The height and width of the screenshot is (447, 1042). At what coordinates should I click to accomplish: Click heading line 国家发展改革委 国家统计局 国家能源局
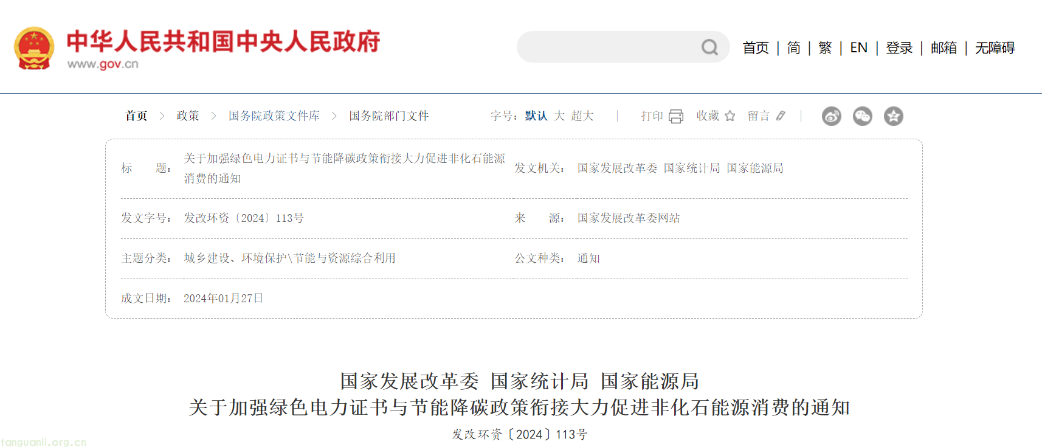(520, 381)
